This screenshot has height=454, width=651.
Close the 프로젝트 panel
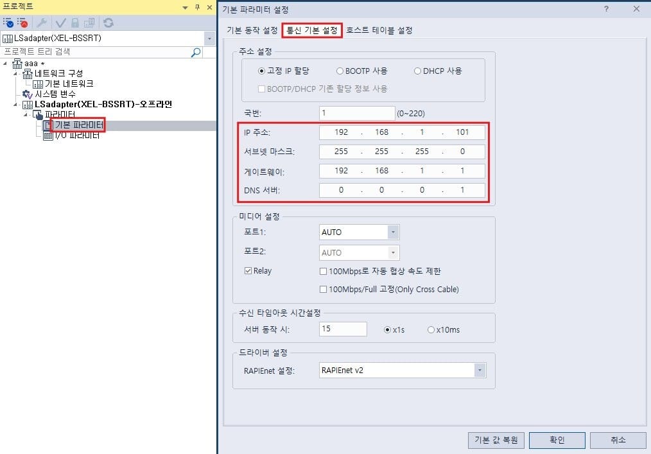pyautogui.click(x=210, y=8)
